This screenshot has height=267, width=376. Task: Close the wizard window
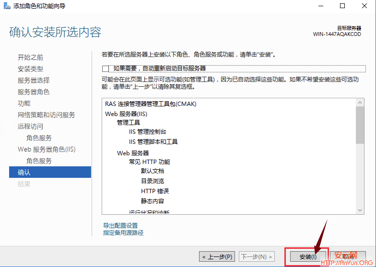pyautogui.click(x=364, y=6)
